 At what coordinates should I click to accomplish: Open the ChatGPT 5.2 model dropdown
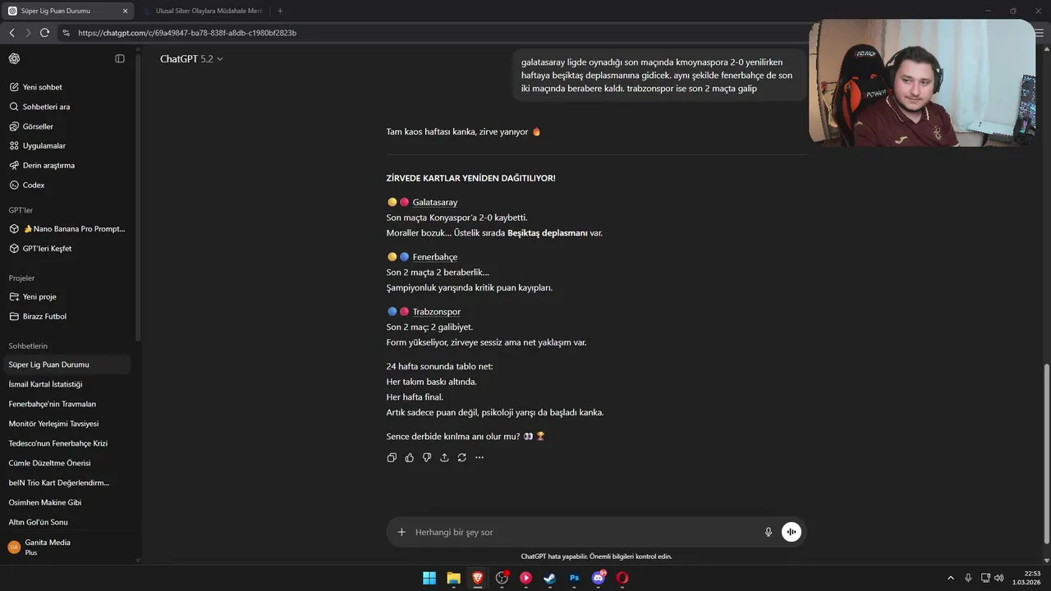191,59
